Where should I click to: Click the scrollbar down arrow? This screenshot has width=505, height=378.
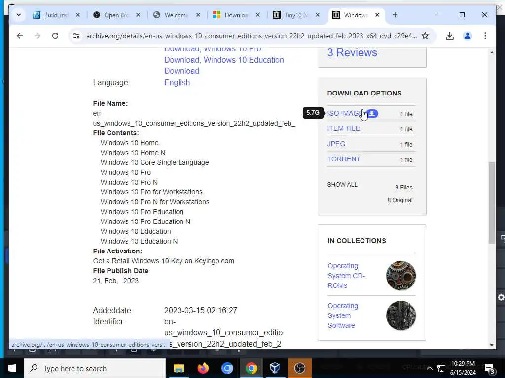click(492, 345)
